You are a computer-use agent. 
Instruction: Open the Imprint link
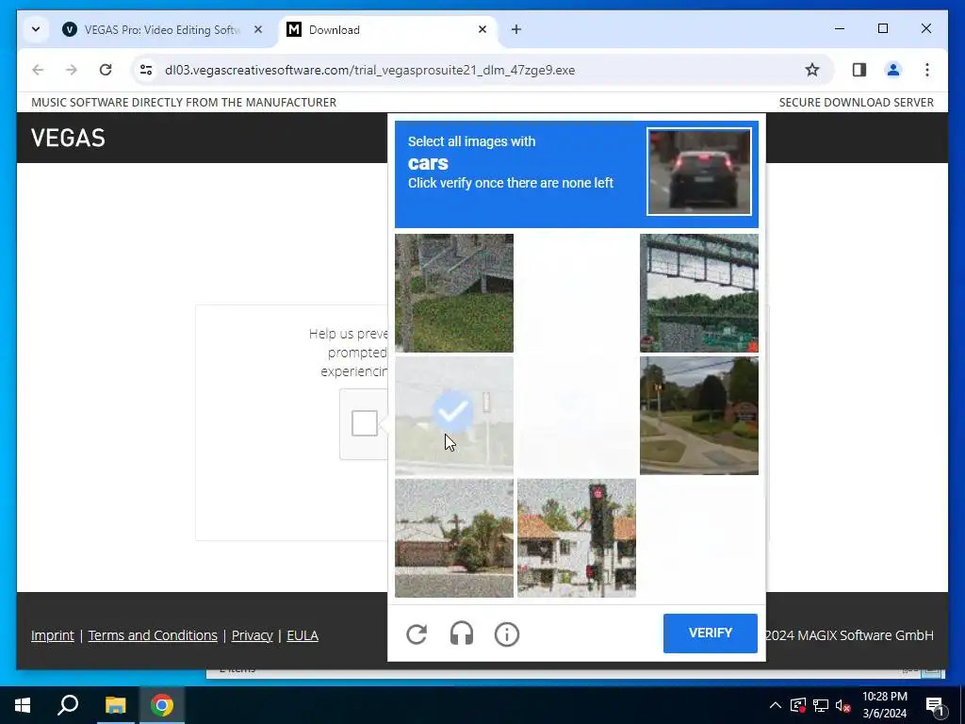(x=53, y=635)
